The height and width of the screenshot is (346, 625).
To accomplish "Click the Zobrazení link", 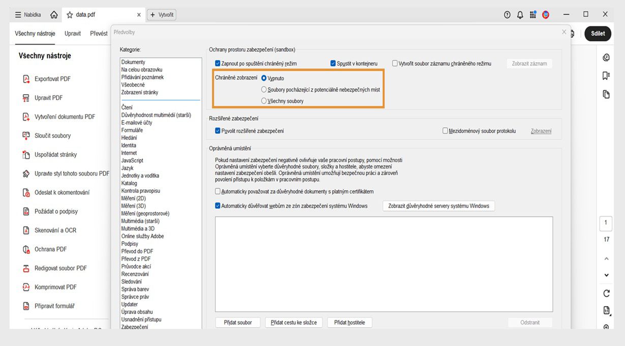I will (541, 131).
